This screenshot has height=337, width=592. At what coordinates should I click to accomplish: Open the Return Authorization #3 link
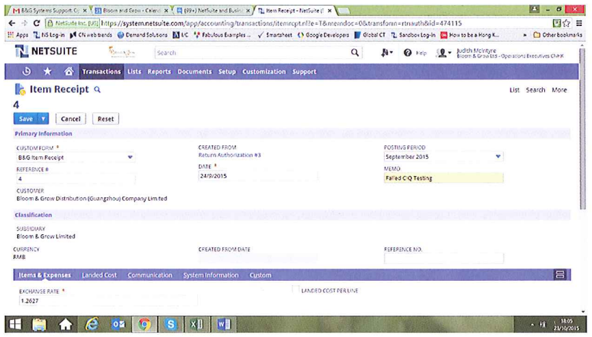pyautogui.click(x=229, y=155)
